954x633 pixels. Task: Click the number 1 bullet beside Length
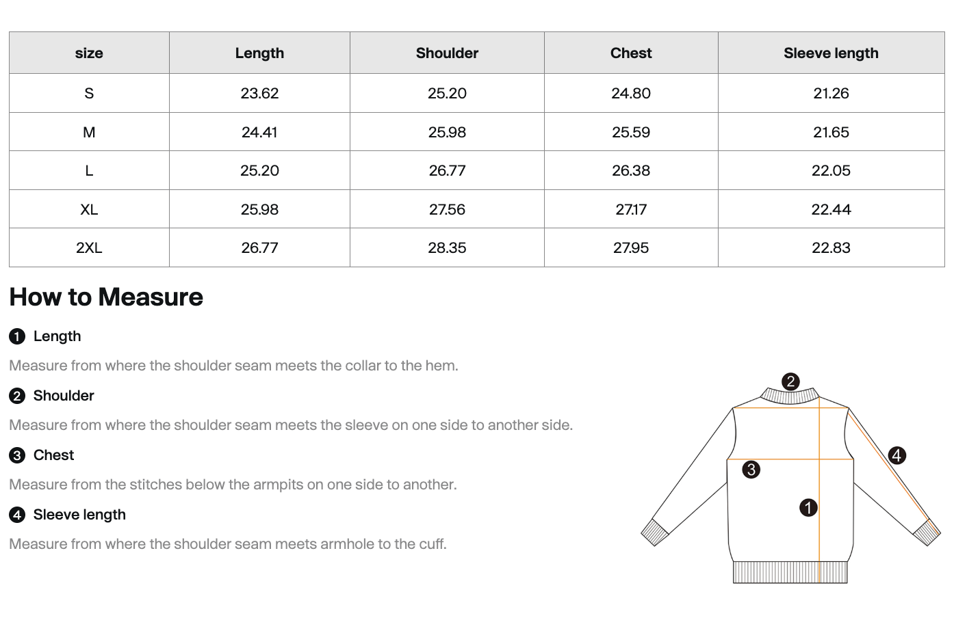click(17, 336)
